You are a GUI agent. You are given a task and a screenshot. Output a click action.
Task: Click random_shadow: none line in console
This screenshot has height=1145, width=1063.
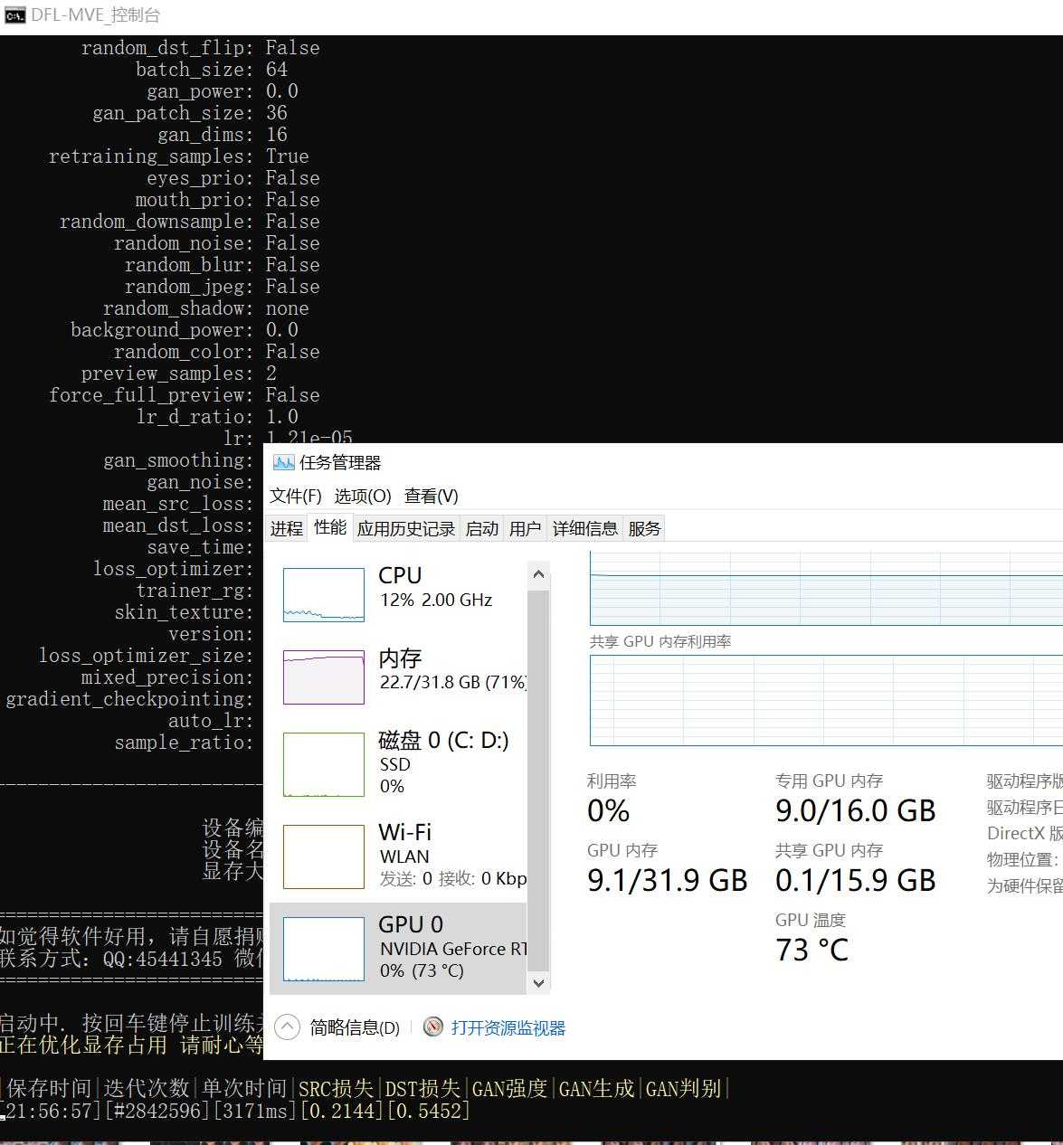206,308
